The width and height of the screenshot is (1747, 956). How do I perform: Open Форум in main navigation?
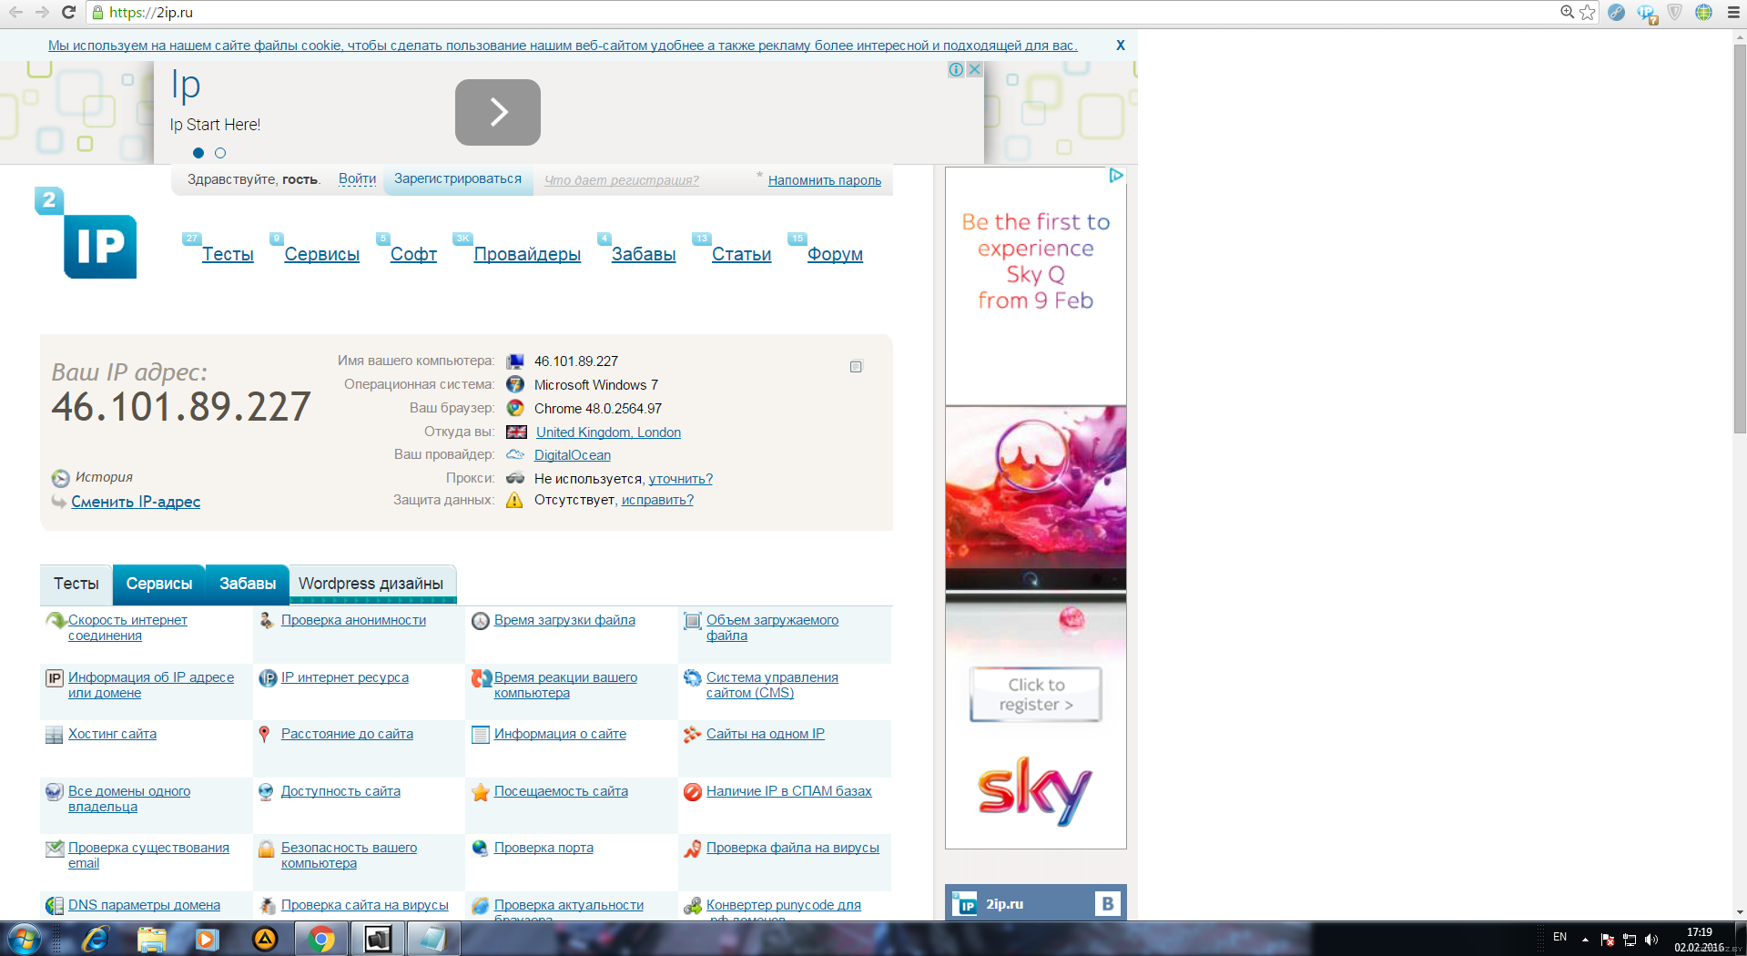point(835,254)
